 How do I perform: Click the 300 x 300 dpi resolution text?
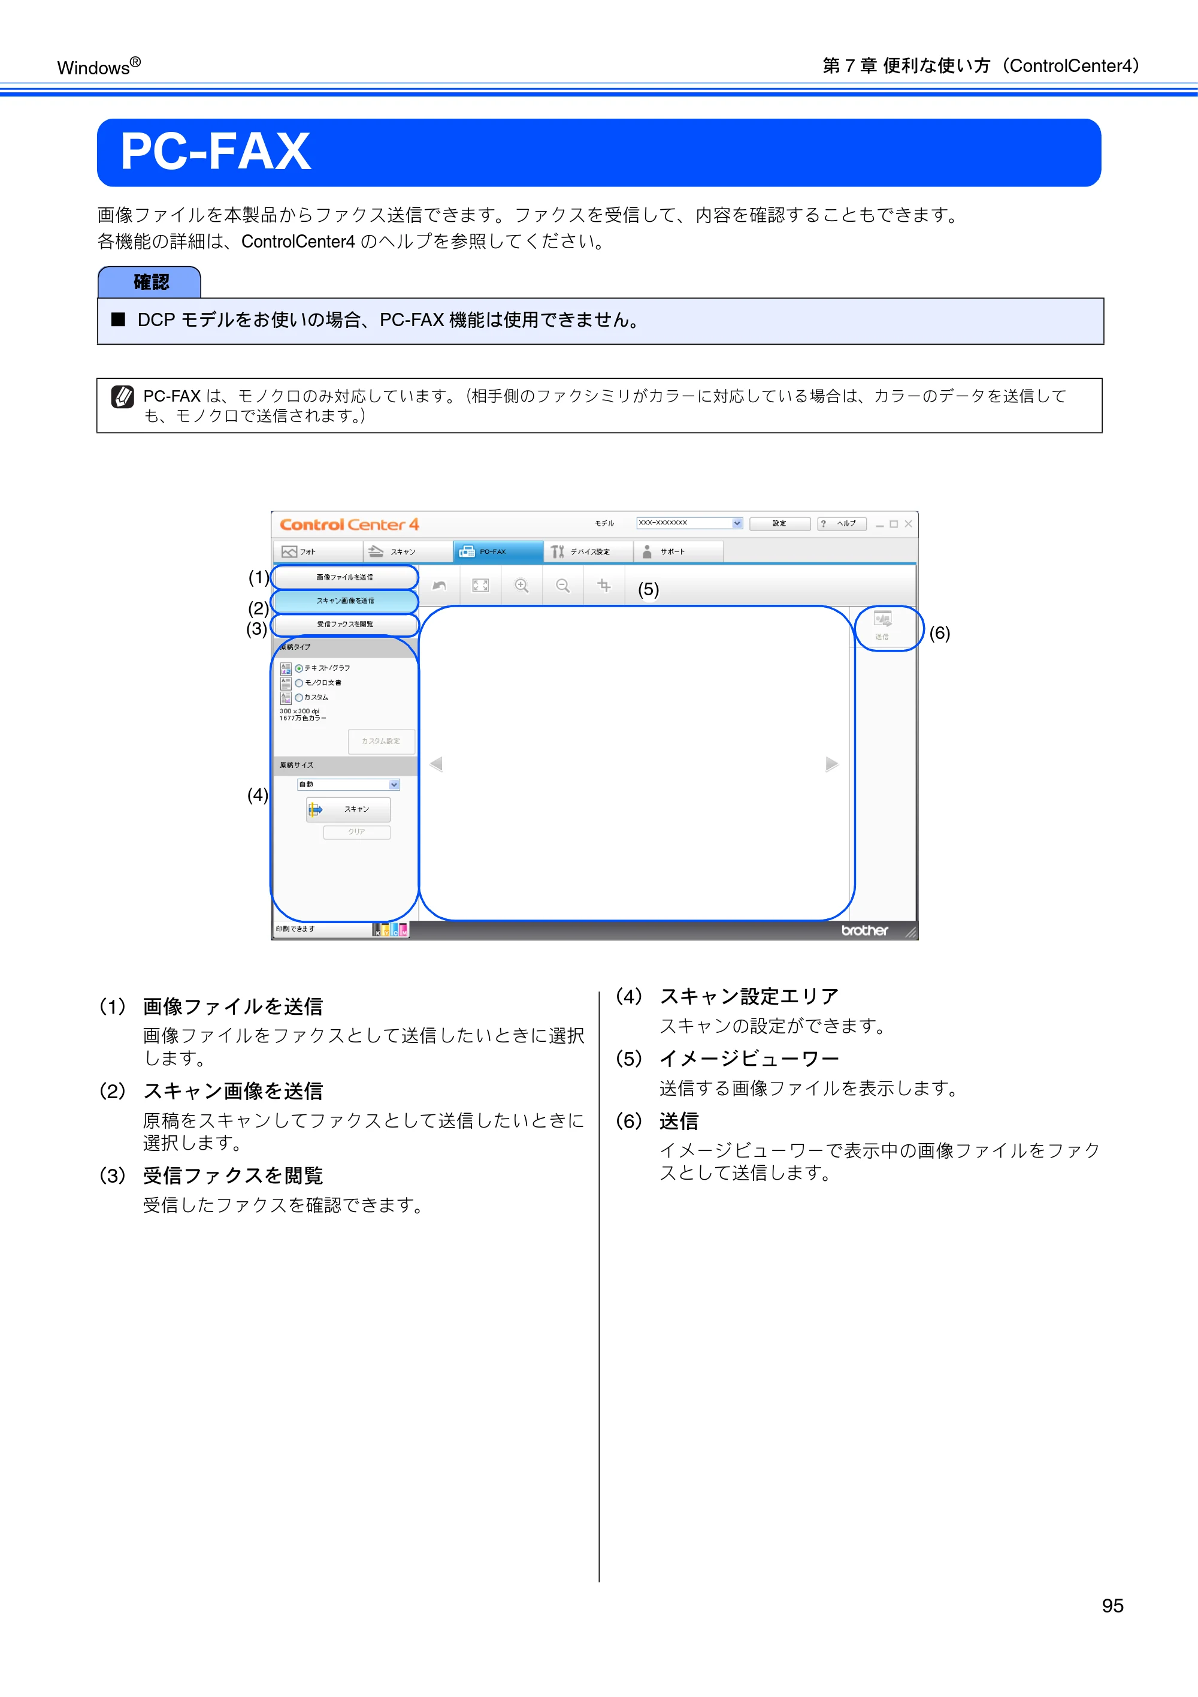click(x=299, y=711)
